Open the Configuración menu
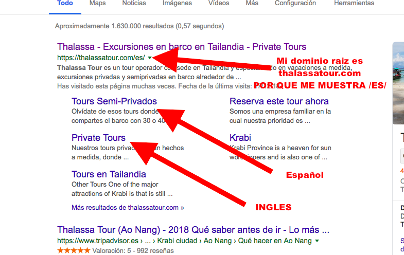 tap(295, 3)
